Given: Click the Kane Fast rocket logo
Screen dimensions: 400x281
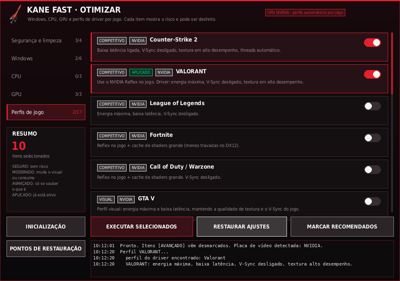Looking at the screenshot, I should tap(16, 14).
